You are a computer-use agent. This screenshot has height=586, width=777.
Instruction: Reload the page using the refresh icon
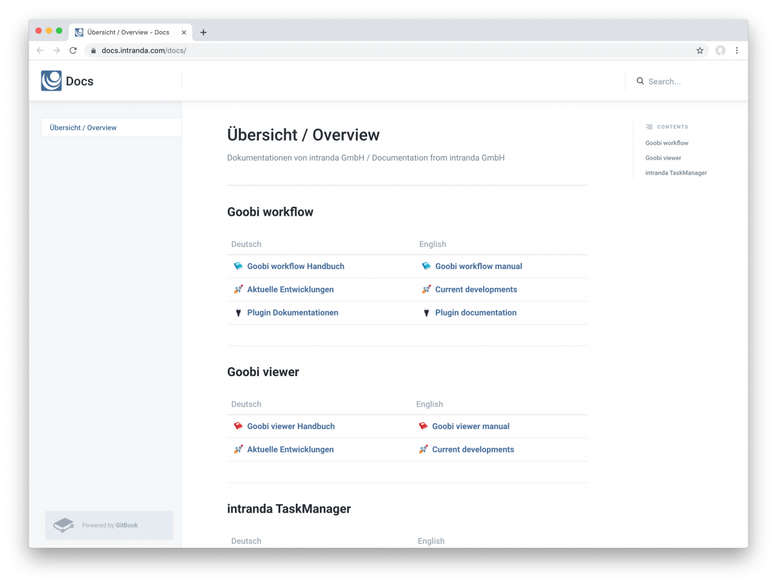point(73,50)
